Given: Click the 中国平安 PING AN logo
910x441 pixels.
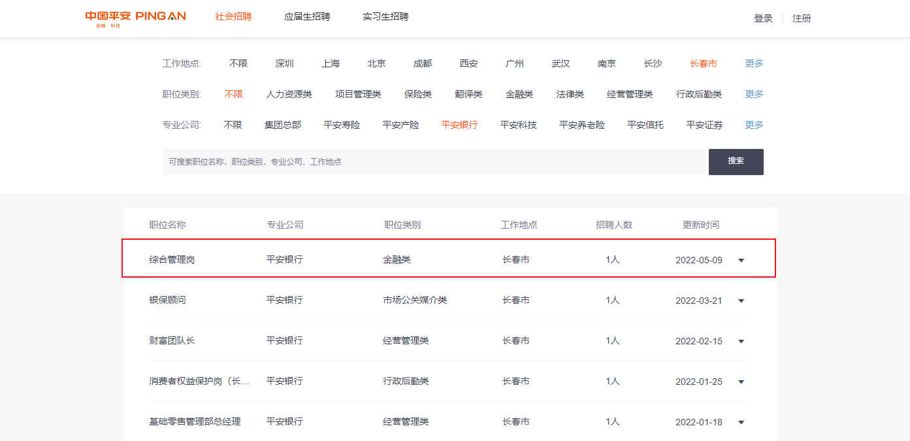Looking at the screenshot, I should coord(135,18).
